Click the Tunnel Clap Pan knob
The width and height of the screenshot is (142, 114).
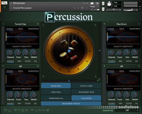point(26,52)
